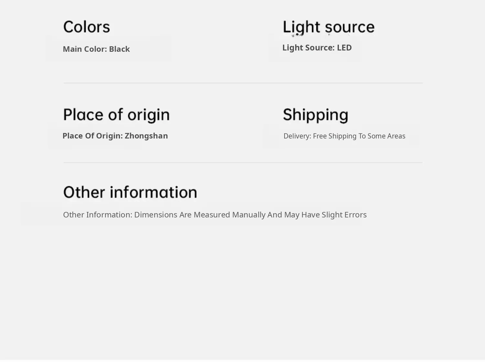Click the divider line below Colors section
Image resolution: width=485 pixels, height=364 pixels.
243,83
